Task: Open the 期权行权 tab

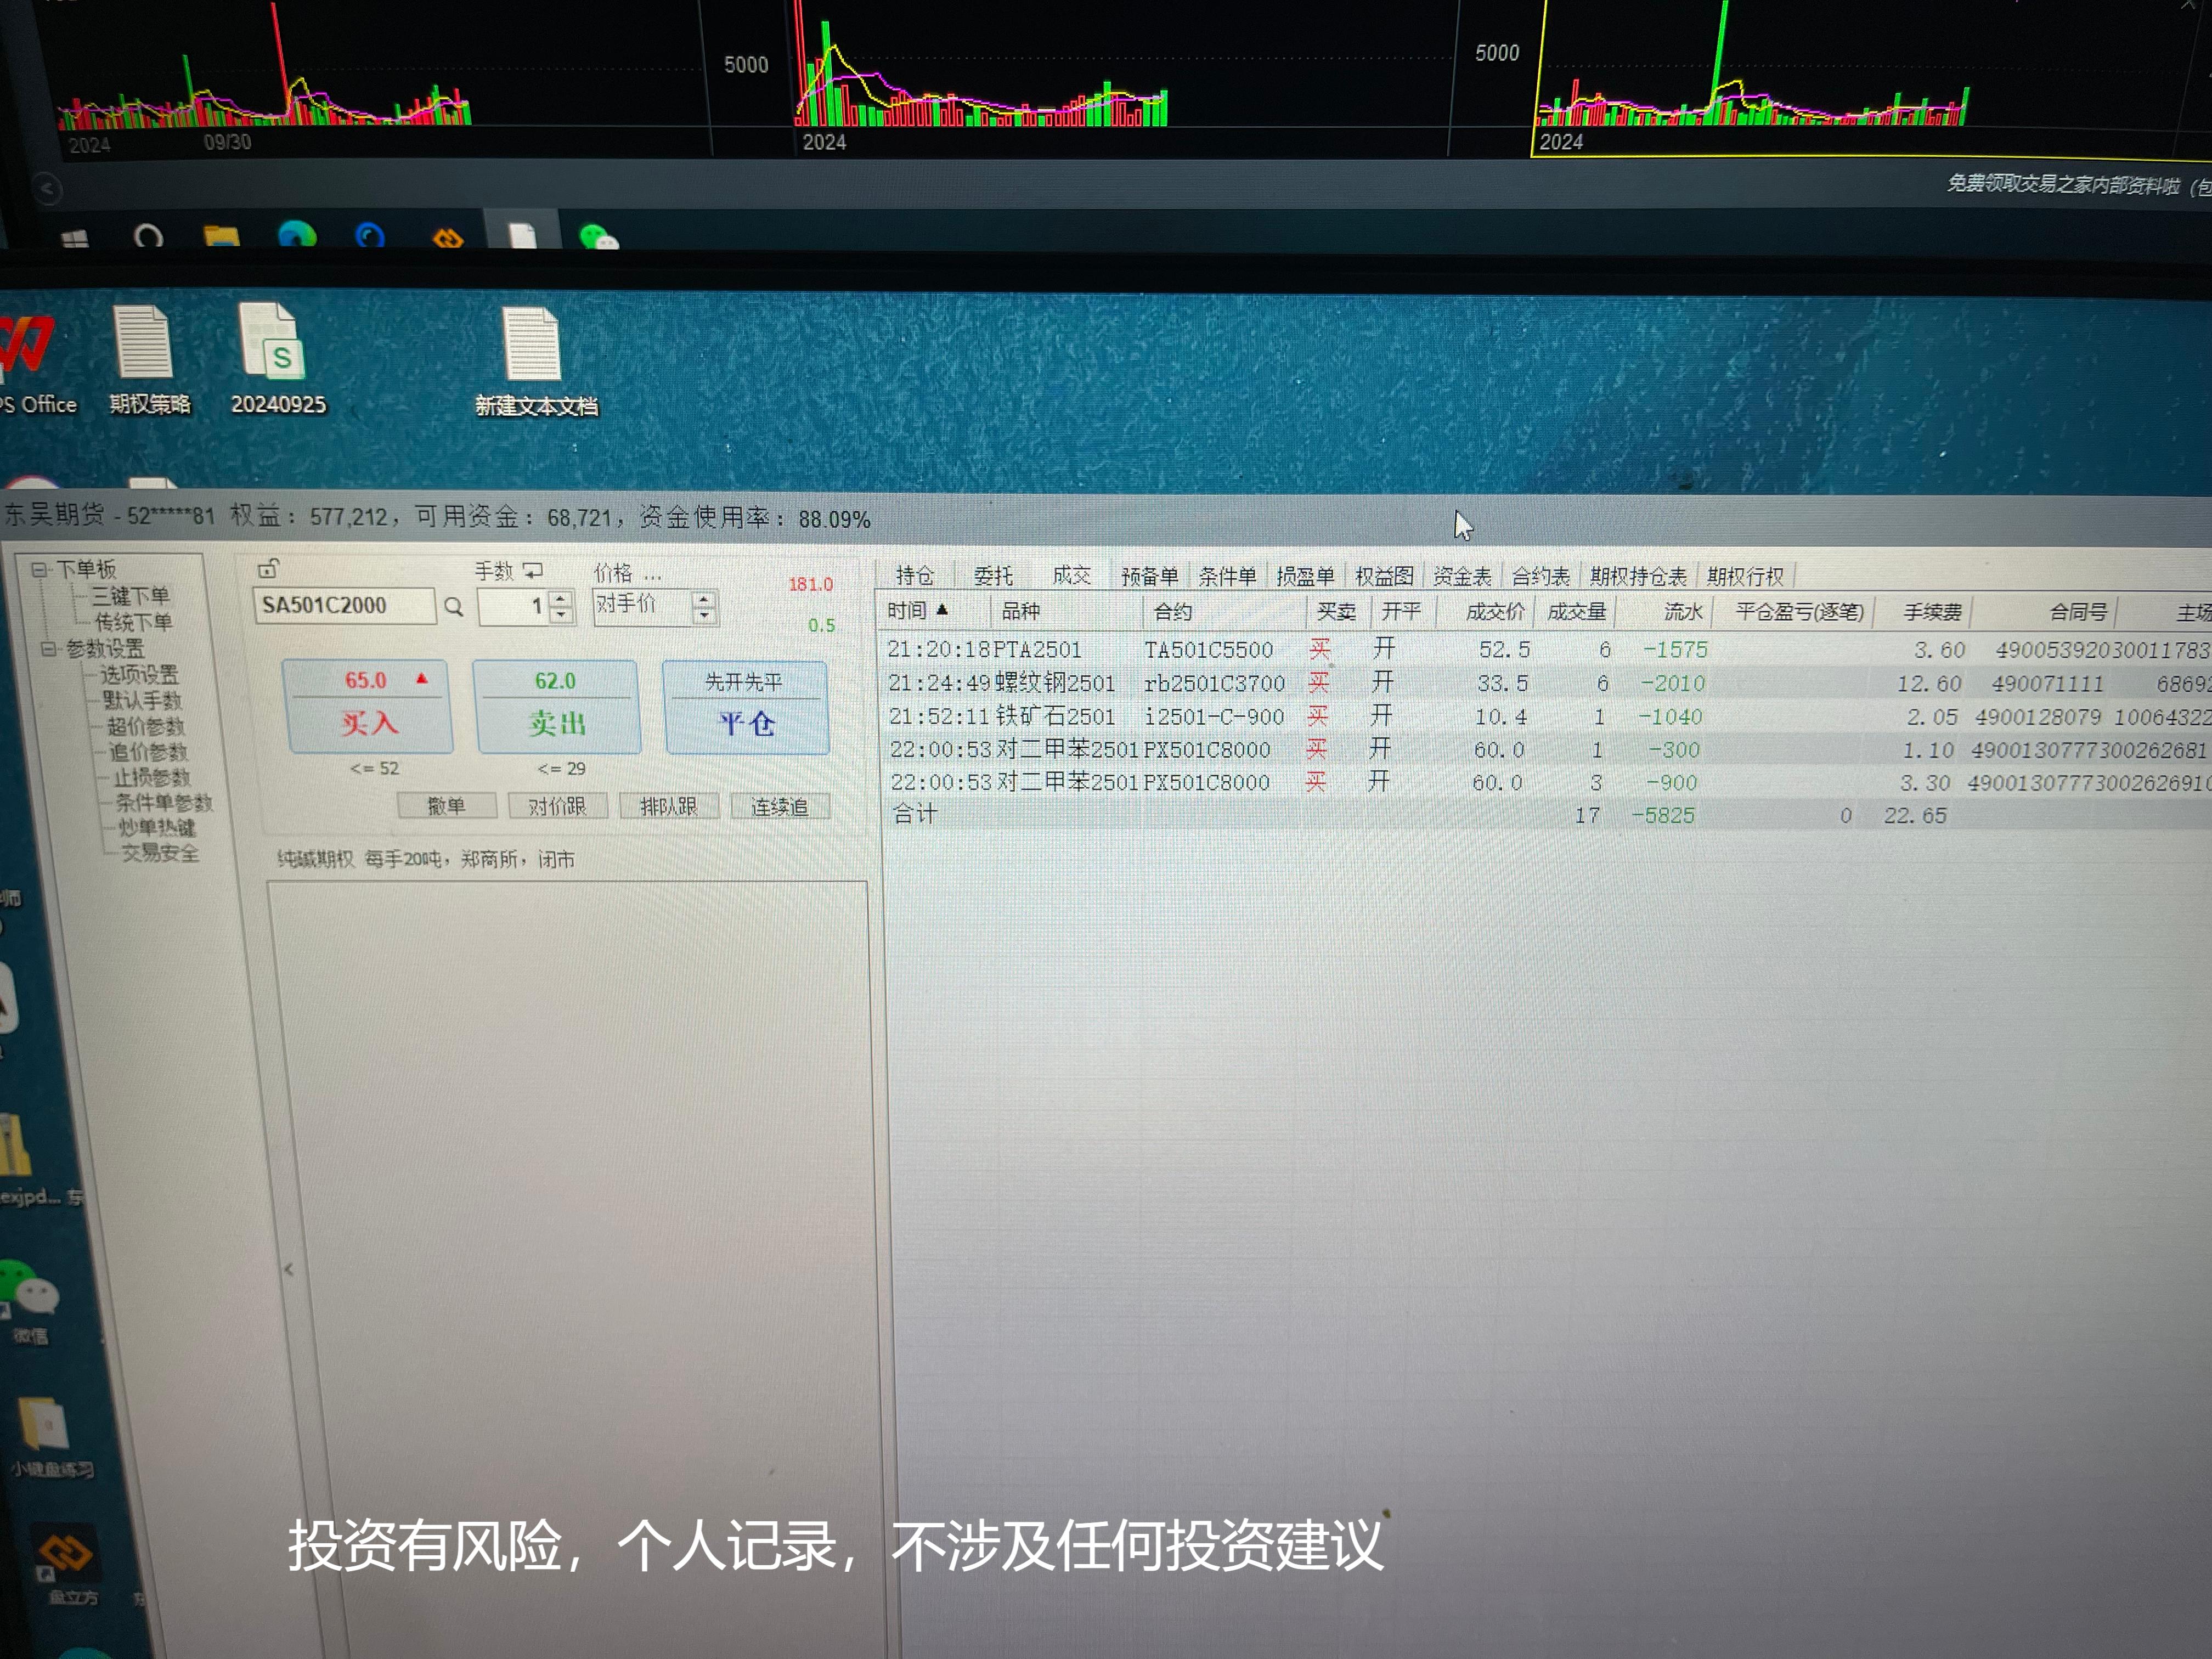Action: coord(1745,576)
